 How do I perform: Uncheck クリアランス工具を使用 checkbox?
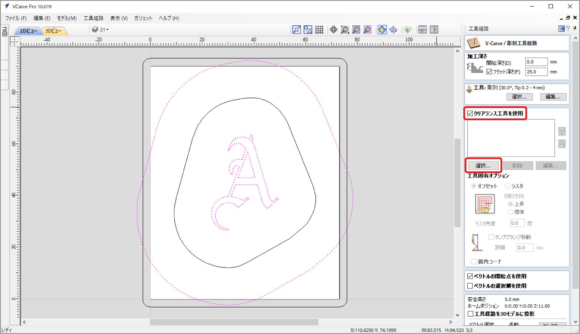[470, 114]
